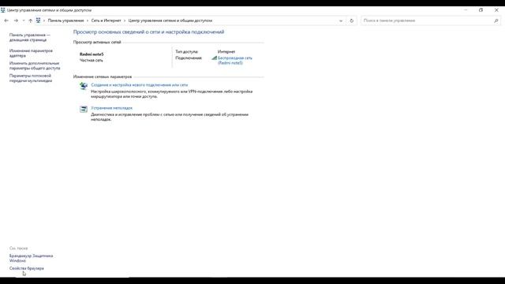Open Брандмауэр Защитника Windows link
505x284 pixels.
pyautogui.click(x=31, y=258)
